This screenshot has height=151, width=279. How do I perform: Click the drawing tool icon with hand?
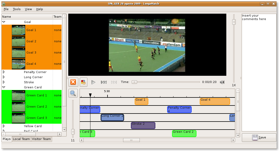(83, 82)
